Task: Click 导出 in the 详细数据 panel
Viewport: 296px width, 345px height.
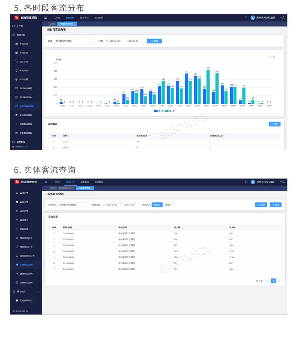Action: tap(274, 124)
